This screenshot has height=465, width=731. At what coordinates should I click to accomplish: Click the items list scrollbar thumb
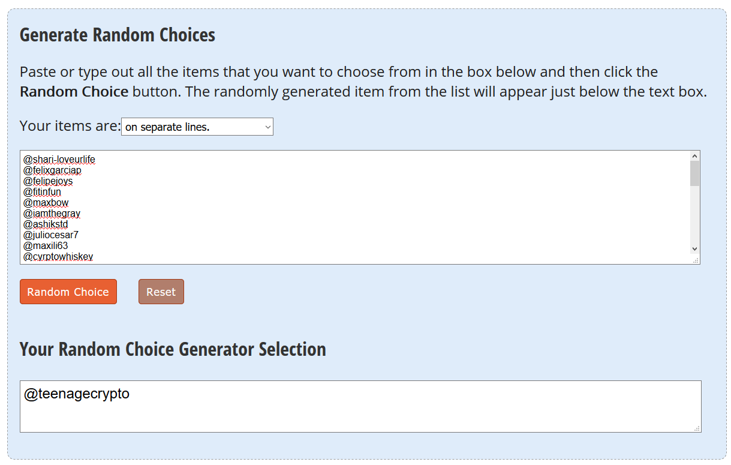[694, 173]
